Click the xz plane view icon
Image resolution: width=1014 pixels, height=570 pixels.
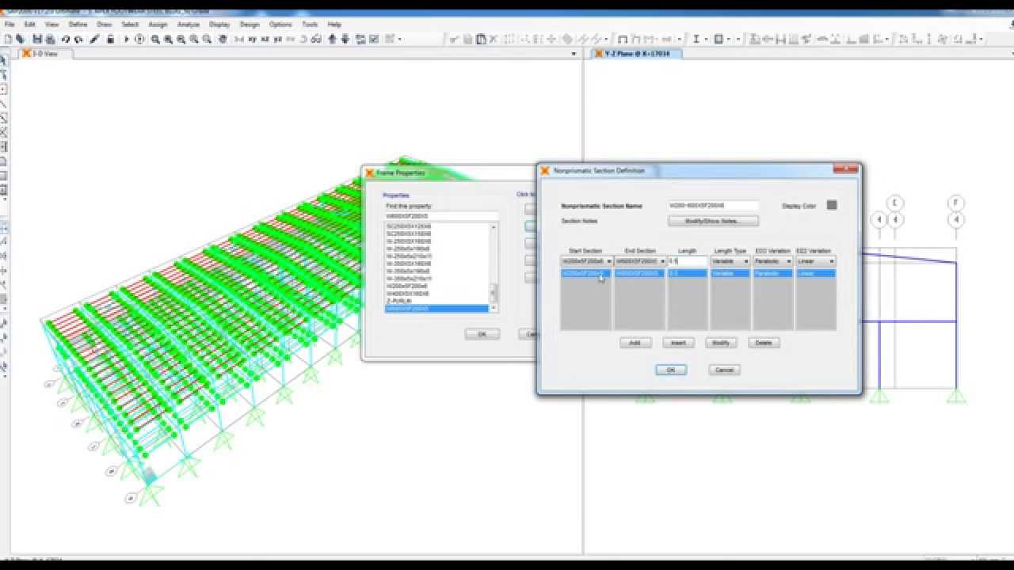coord(265,36)
